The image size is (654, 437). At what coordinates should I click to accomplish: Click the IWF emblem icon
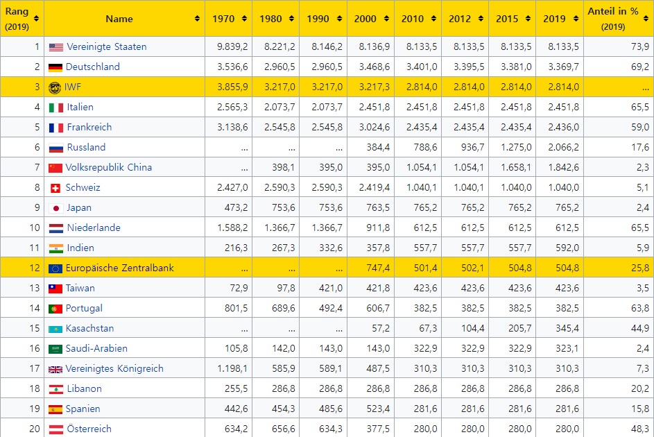[x=55, y=87]
